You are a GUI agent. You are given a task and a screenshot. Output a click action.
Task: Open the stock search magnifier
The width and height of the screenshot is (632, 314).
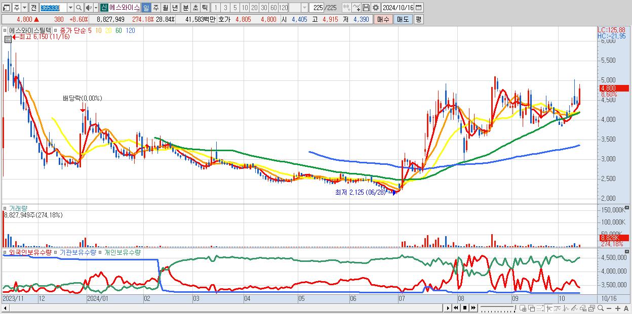[x=78, y=8]
